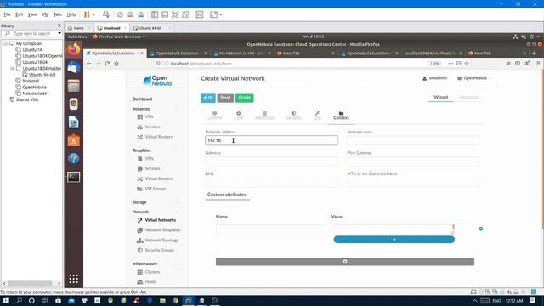Viewport: 544px width, 306px height.
Task: Toggle VMware library sidebar view icon
Action: [x=155, y=14]
